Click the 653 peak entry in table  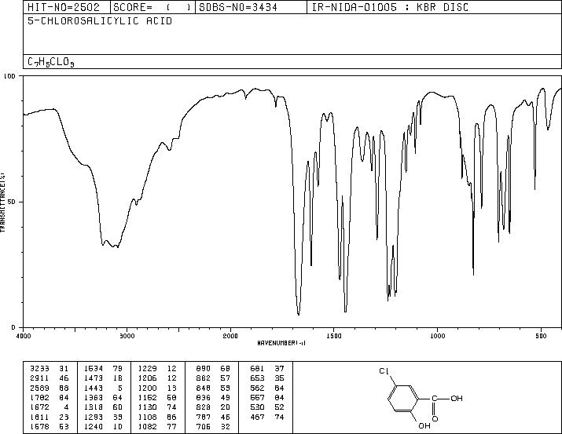coord(267,377)
